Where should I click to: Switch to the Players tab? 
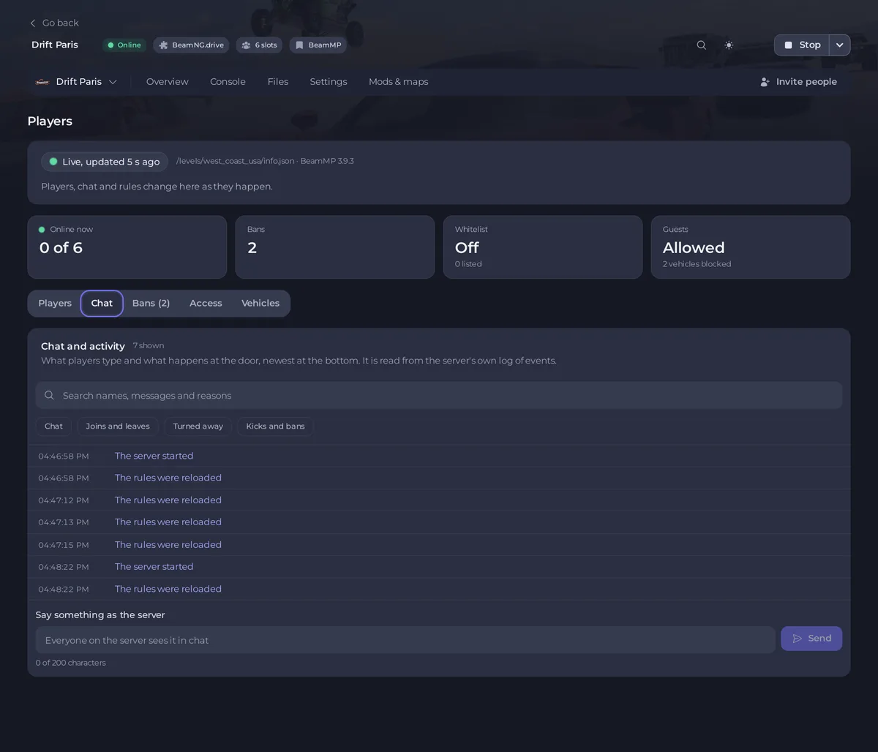[55, 304]
